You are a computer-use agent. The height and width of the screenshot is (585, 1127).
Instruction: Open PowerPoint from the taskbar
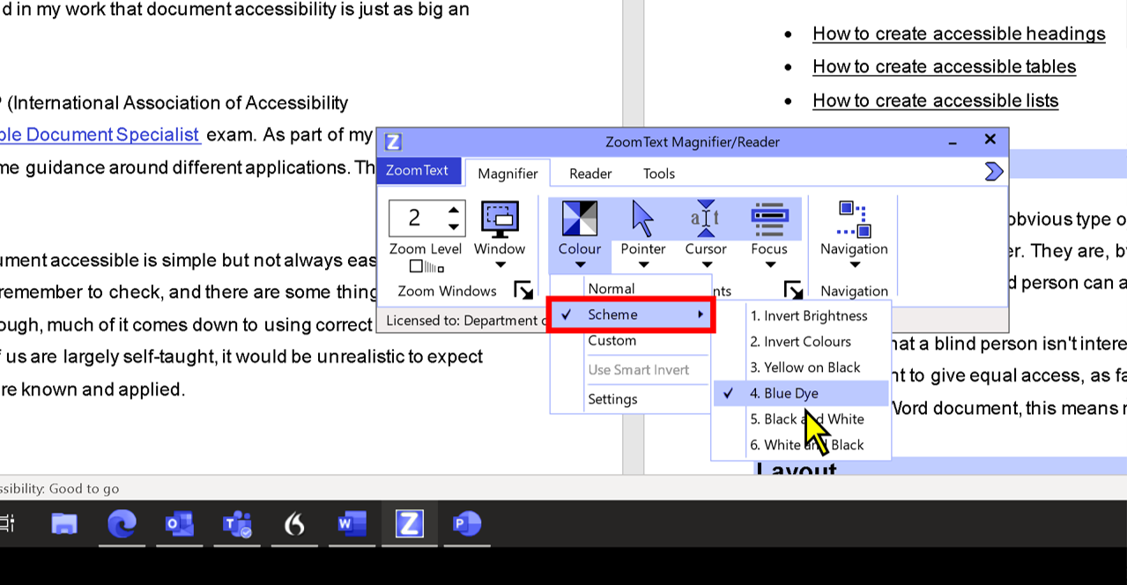coord(466,524)
